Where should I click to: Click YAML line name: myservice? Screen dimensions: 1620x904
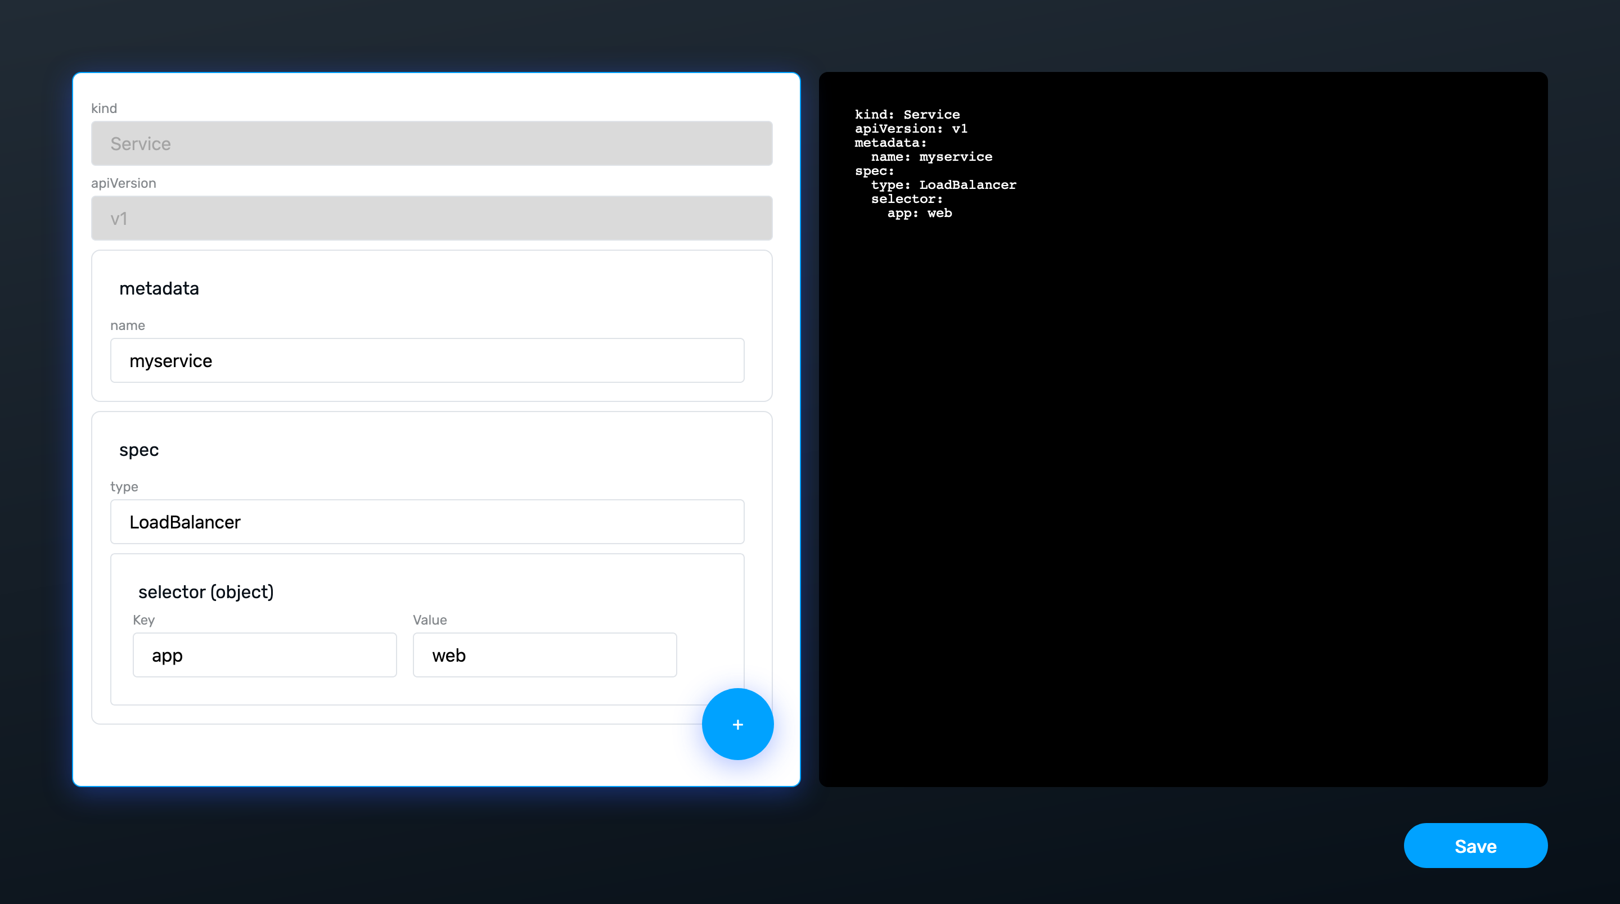[931, 156]
